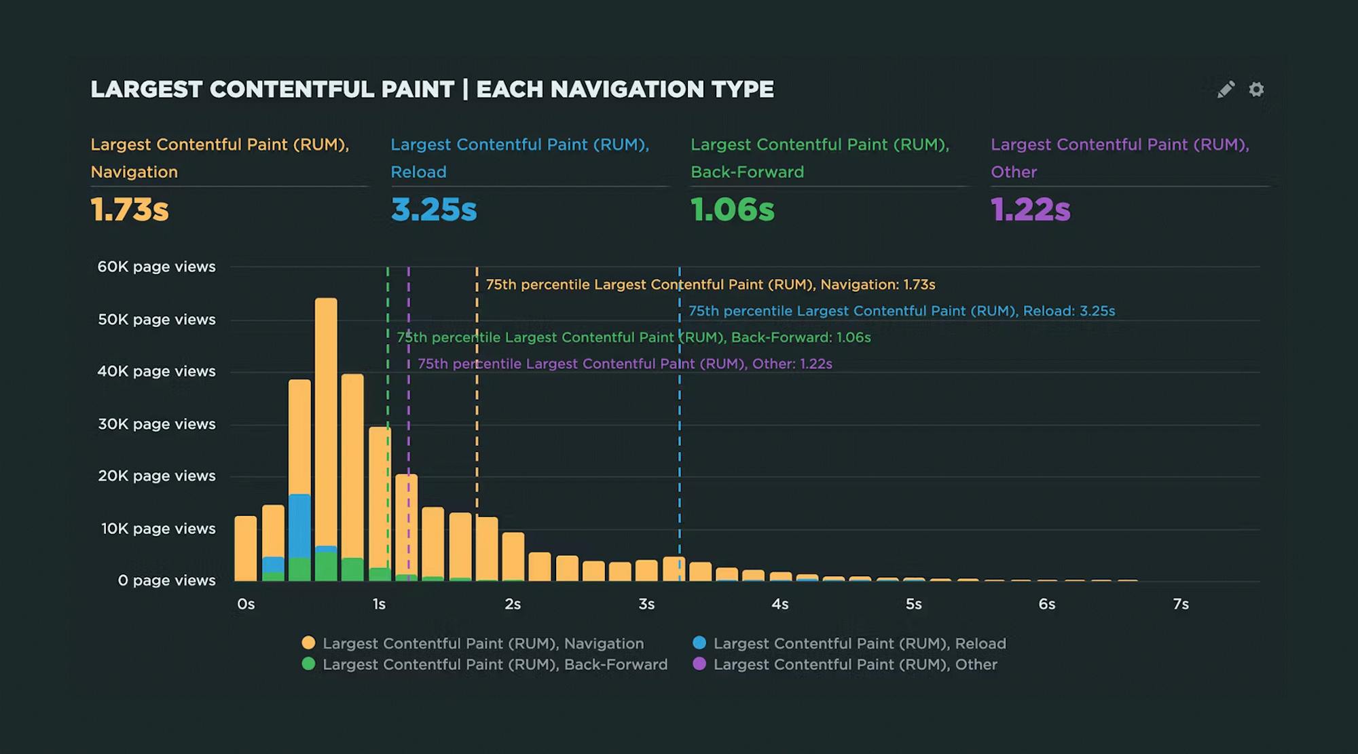This screenshot has width=1358, height=754.
Task: Click the orange Navigation legend dot
Action: 308,643
